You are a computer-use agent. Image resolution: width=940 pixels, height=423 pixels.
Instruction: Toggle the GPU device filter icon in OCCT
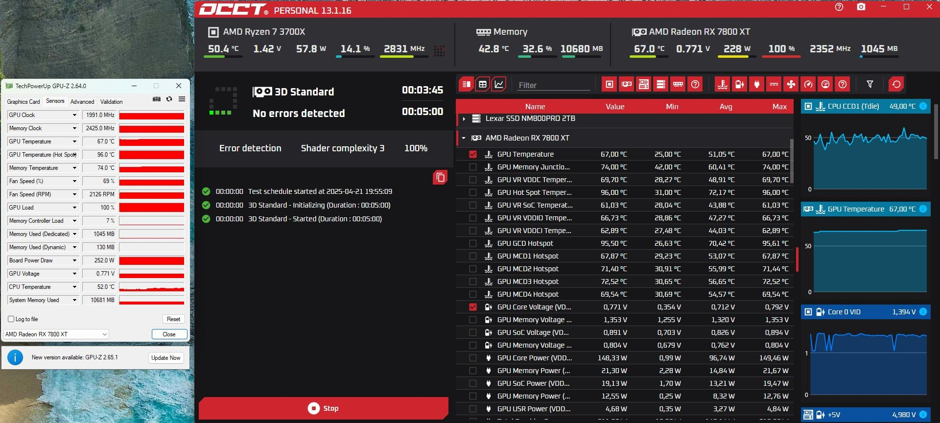click(x=627, y=84)
